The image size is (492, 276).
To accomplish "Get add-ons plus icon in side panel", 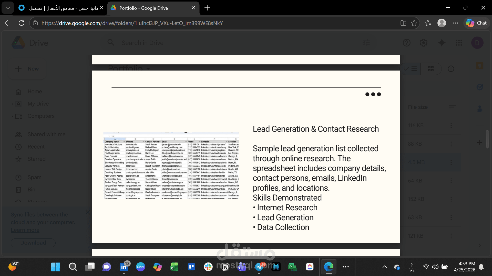I will point(480,143).
